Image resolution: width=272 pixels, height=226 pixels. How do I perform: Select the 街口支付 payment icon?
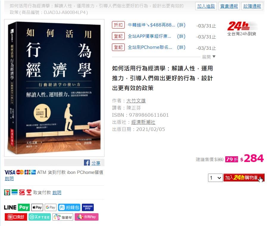[x=16, y=217]
